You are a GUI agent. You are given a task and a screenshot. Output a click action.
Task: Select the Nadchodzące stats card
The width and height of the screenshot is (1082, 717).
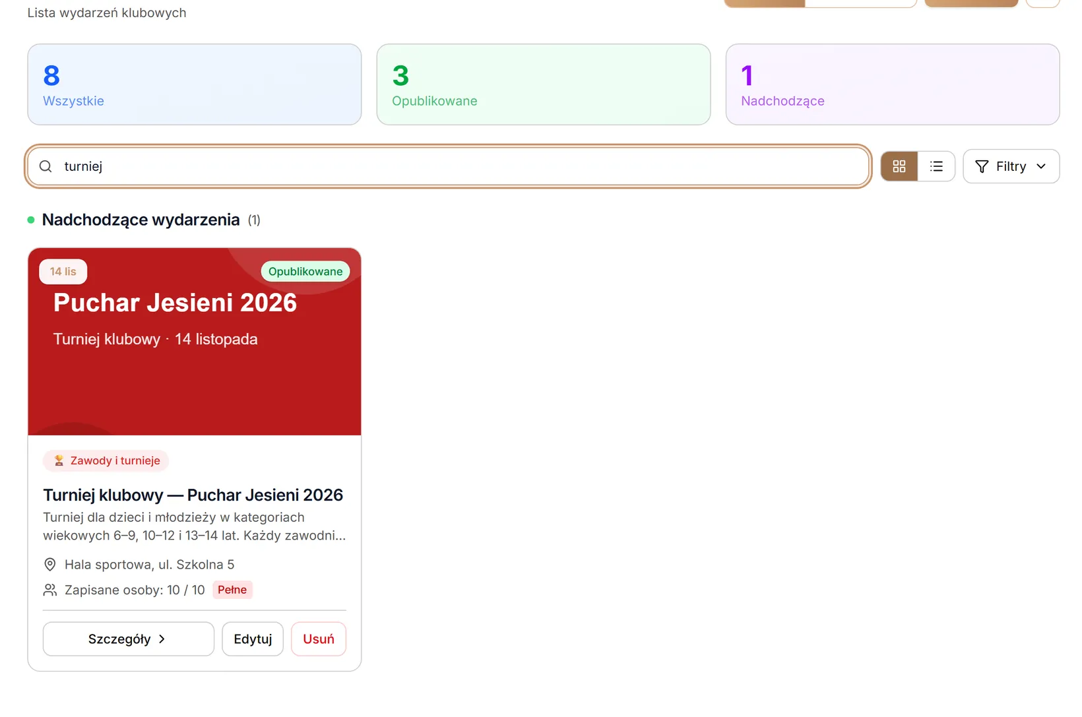click(x=893, y=84)
